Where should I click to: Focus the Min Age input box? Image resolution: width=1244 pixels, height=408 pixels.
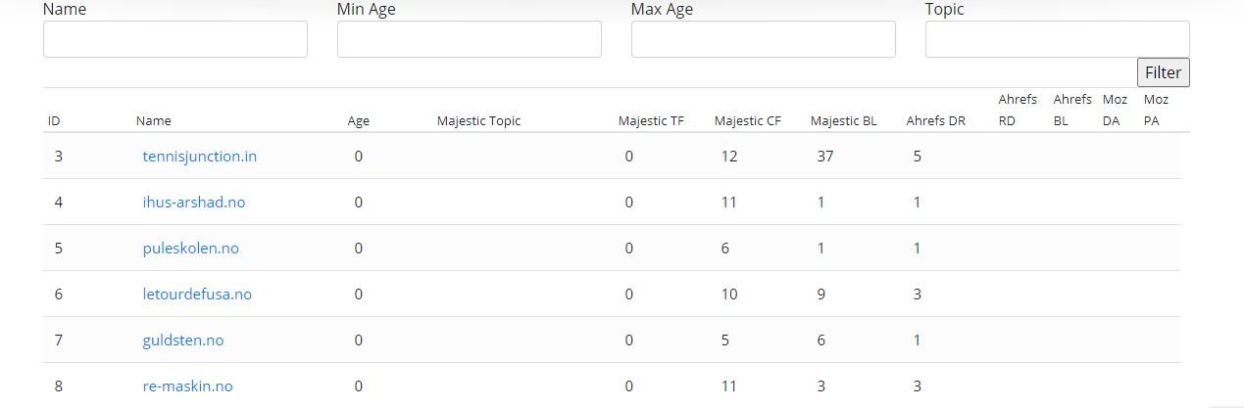point(469,39)
